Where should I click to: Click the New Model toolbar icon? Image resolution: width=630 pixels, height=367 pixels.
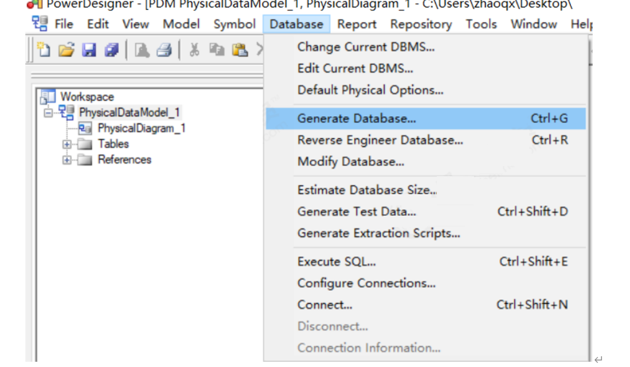[x=43, y=50]
